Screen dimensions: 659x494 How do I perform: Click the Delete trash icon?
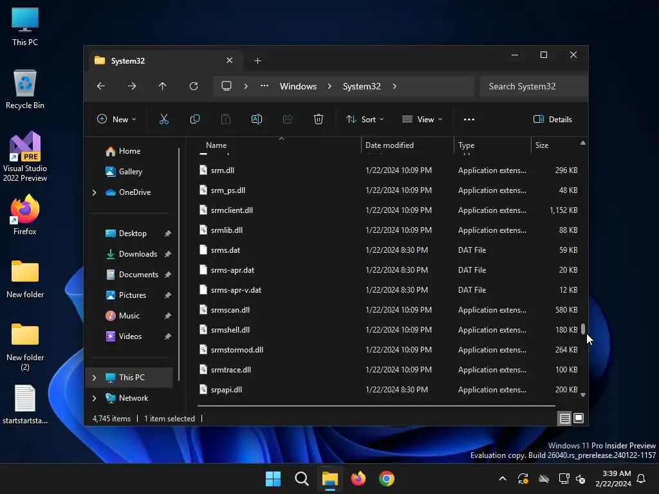[319, 119]
